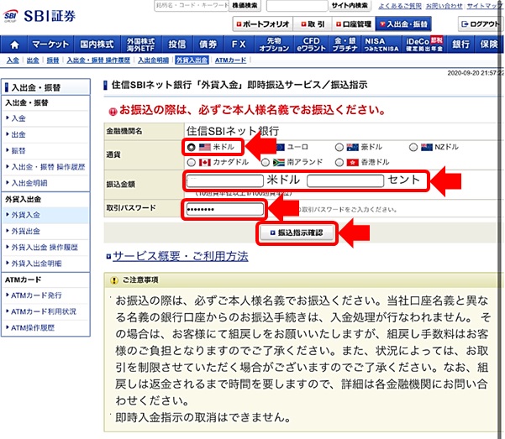The width and height of the screenshot is (505, 439).
Task: Open the 口座管理 button
Action: pos(354,24)
